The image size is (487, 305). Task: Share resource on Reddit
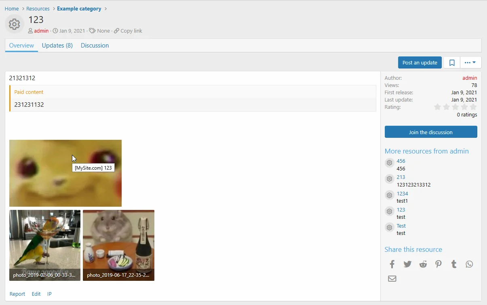423,264
